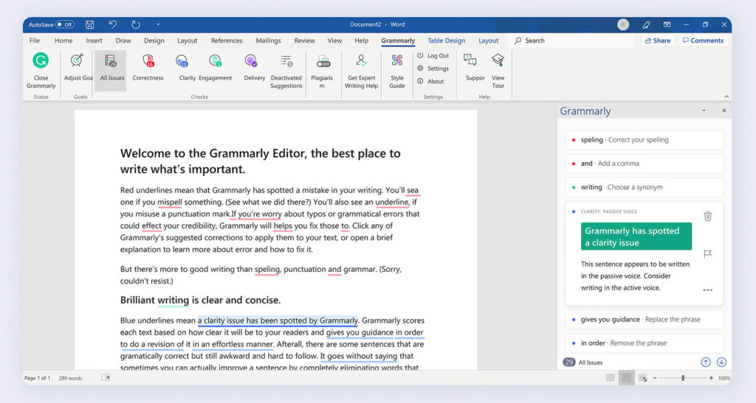Switch to the Mailings tab
Viewport: 756px width, 403px height.
coord(268,41)
